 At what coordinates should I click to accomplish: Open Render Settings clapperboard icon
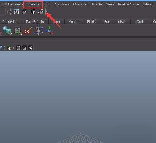click(x=41, y=12)
